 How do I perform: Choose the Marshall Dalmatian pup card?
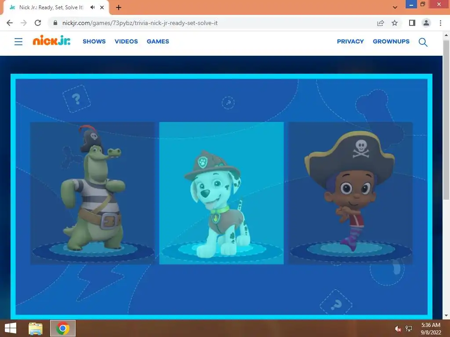pos(221,193)
